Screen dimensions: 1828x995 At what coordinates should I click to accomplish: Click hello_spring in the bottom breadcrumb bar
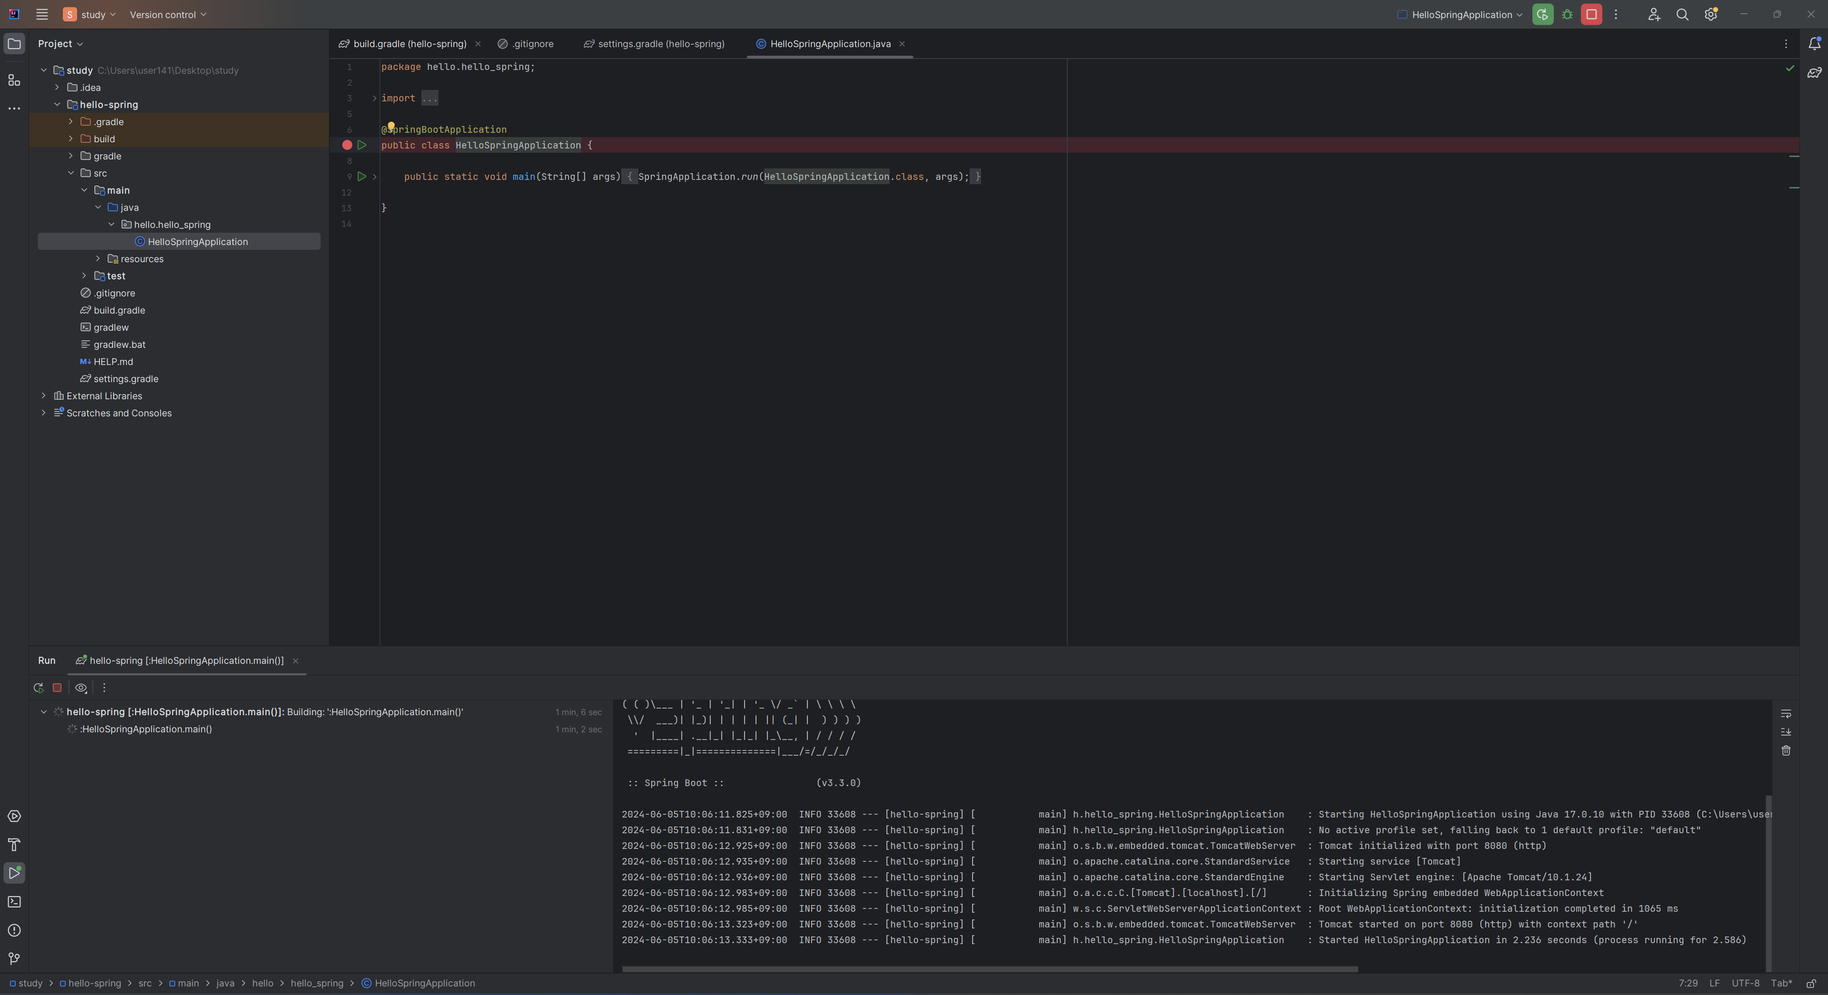317,983
